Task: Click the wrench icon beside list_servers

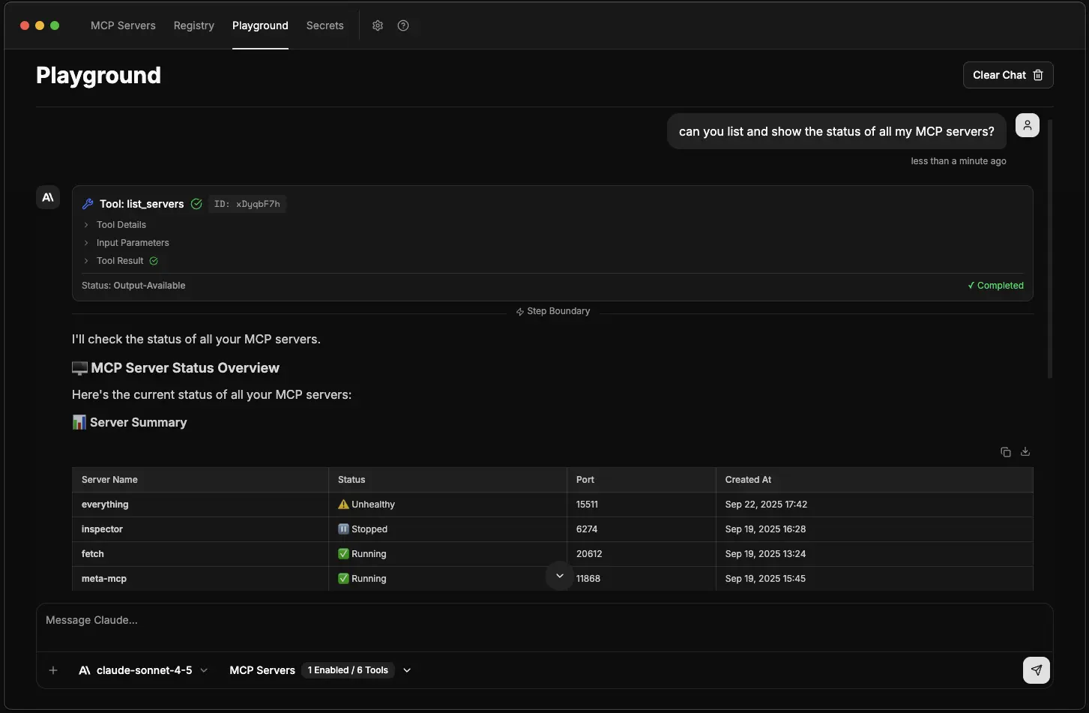Action: pos(87,203)
